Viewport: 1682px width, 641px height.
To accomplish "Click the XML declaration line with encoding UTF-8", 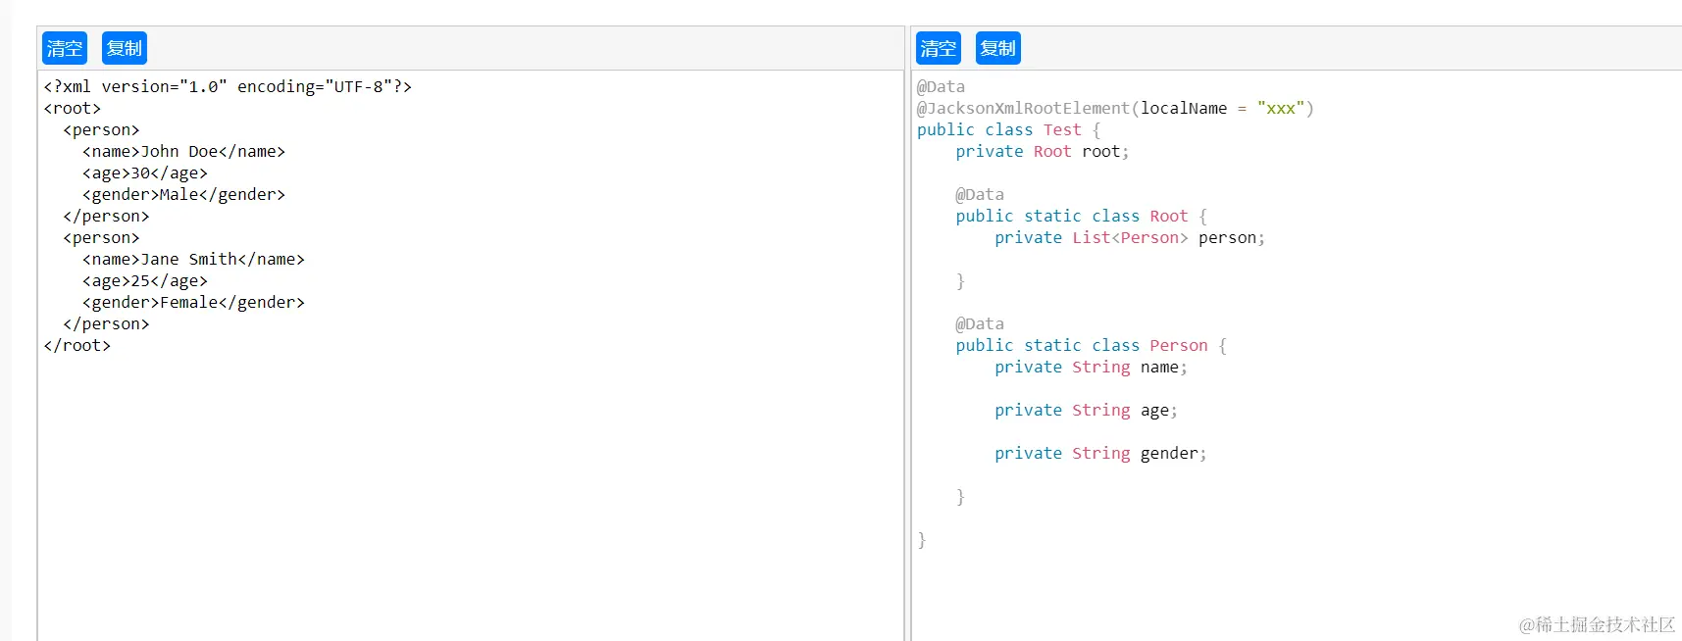I will click(x=228, y=86).
